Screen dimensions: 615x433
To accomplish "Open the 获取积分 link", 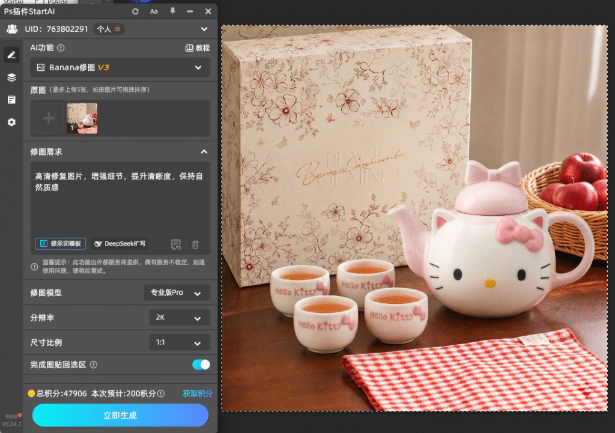I will (x=197, y=393).
